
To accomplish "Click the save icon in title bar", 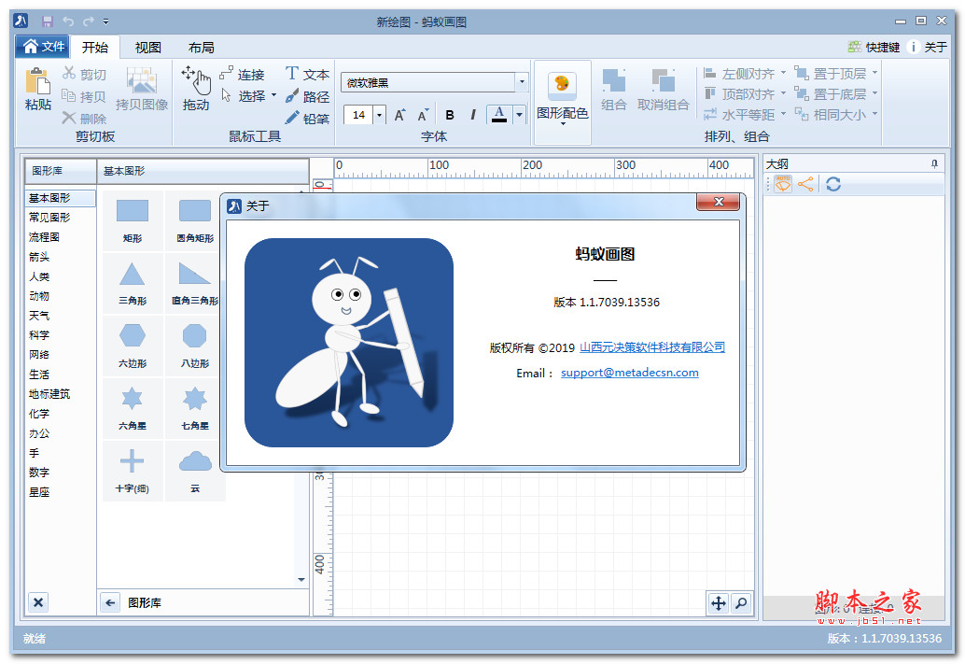I will (x=48, y=21).
